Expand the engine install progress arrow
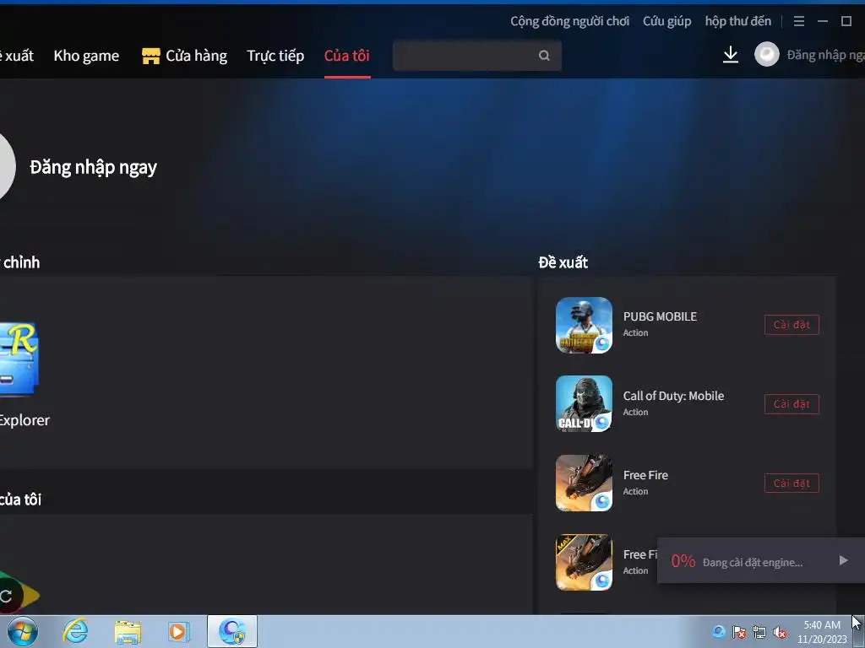865x648 pixels. tap(844, 561)
